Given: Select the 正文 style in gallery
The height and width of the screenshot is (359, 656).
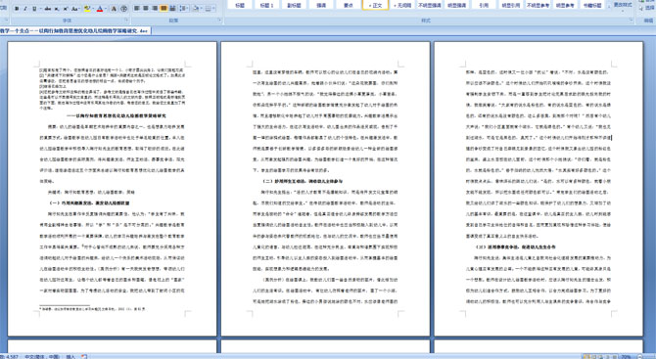Looking at the screenshot, I should pyautogui.click(x=375, y=5).
